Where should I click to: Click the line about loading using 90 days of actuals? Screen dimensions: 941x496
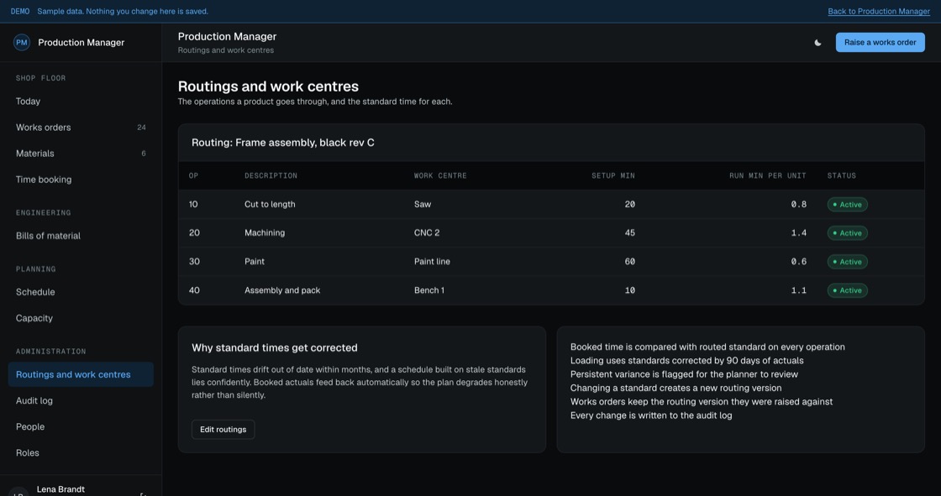click(x=686, y=360)
